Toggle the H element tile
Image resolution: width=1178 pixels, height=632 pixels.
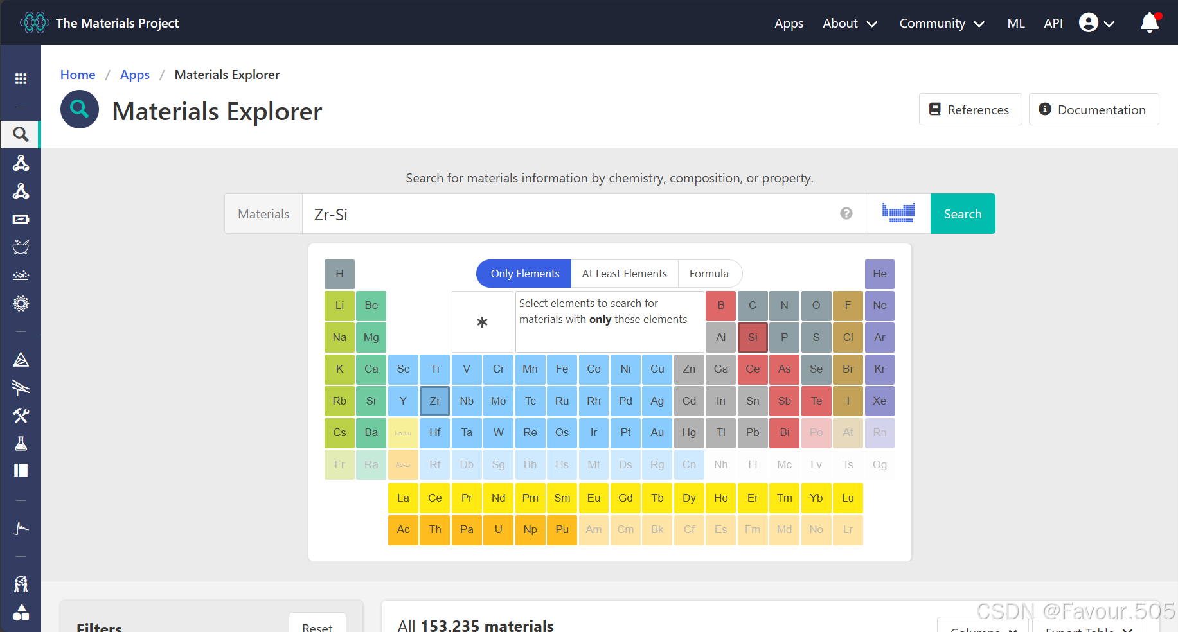click(x=339, y=274)
